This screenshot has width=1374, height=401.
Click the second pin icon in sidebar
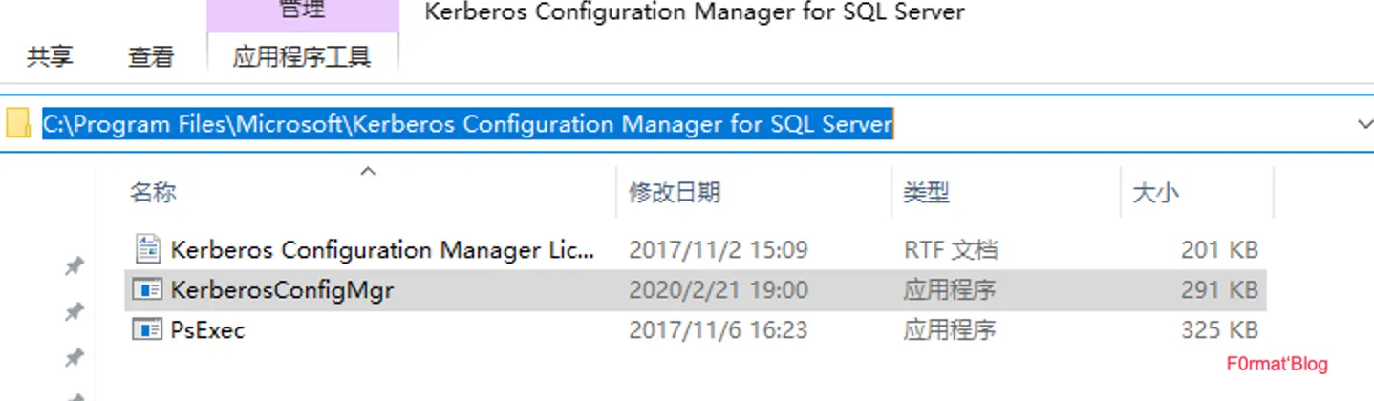click(x=74, y=312)
